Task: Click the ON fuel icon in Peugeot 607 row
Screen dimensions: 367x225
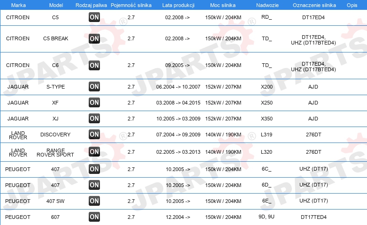Action: [94, 217]
